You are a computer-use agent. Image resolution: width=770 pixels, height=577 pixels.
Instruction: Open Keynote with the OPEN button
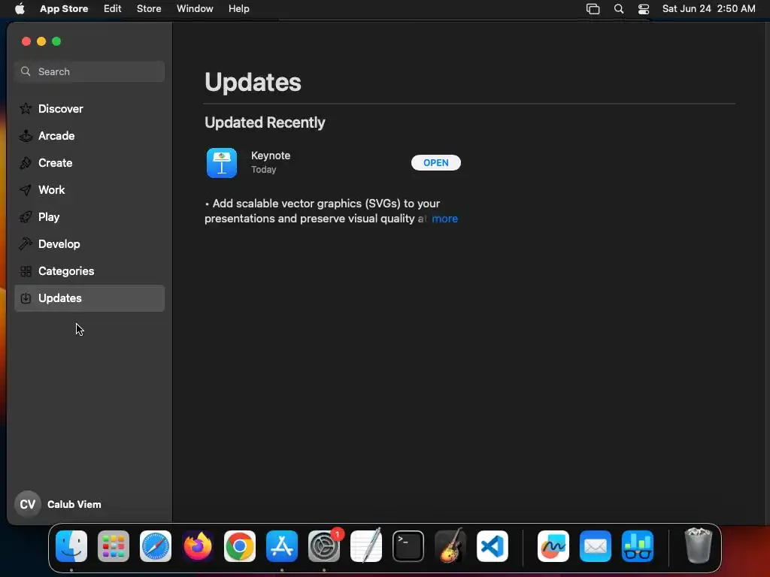435,163
